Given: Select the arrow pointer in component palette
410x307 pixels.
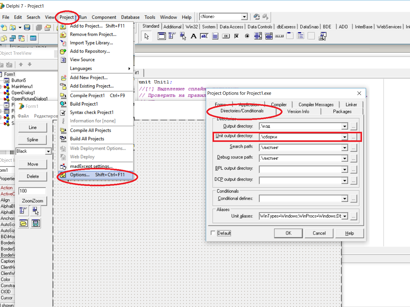Looking at the screenshot, I should pyautogui.click(x=146, y=36).
